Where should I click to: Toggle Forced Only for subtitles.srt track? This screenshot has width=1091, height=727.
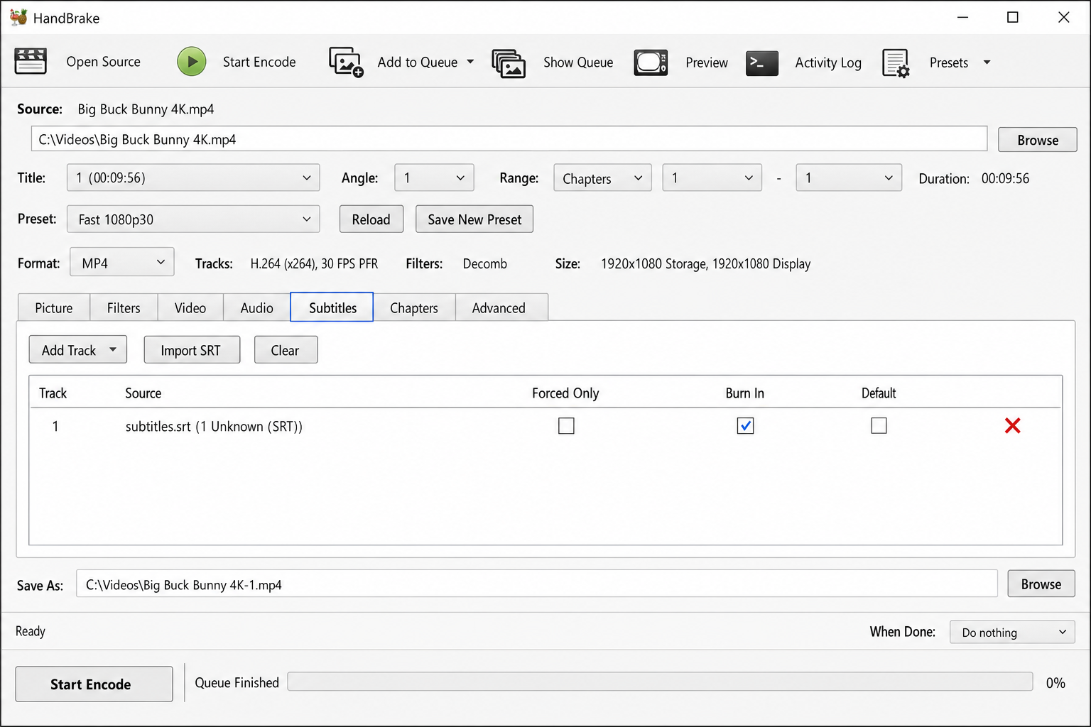pyautogui.click(x=566, y=426)
